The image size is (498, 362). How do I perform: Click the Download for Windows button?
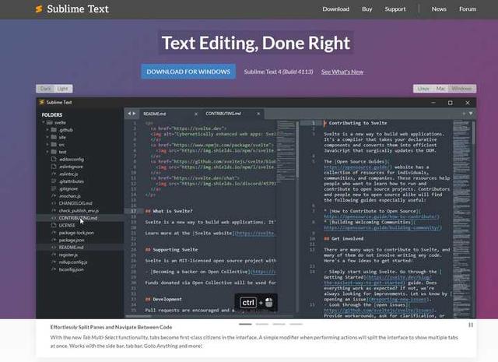[x=188, y=72]
